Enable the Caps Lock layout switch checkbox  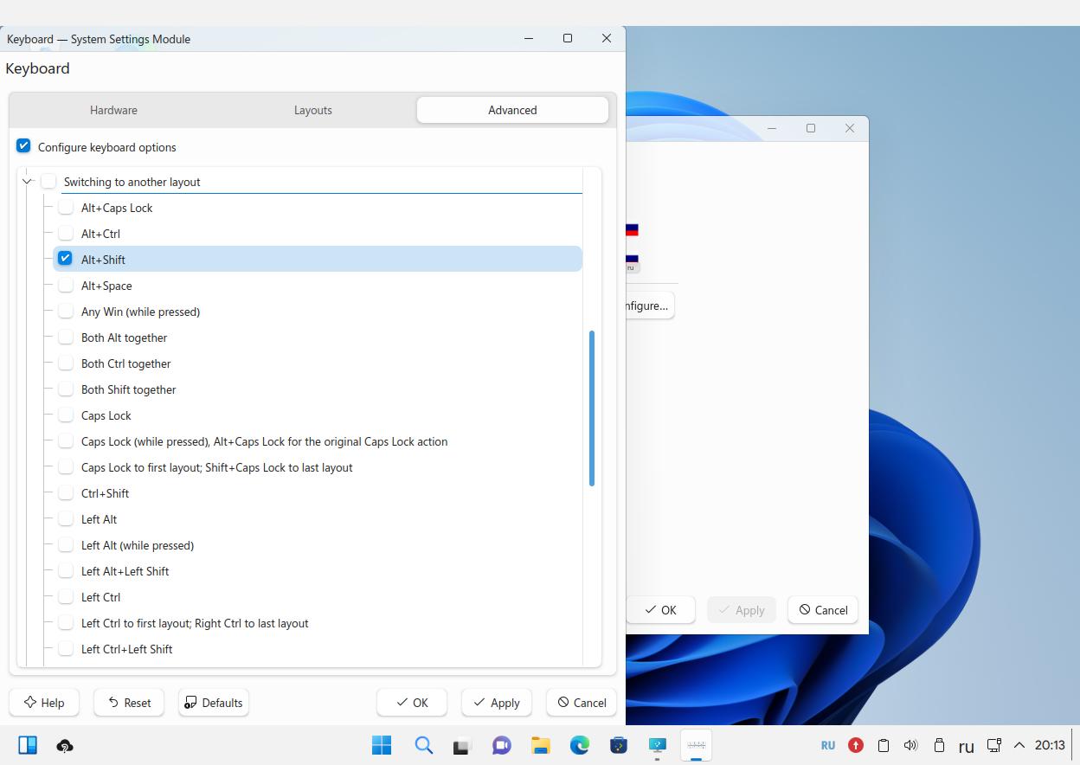(66, 415)
